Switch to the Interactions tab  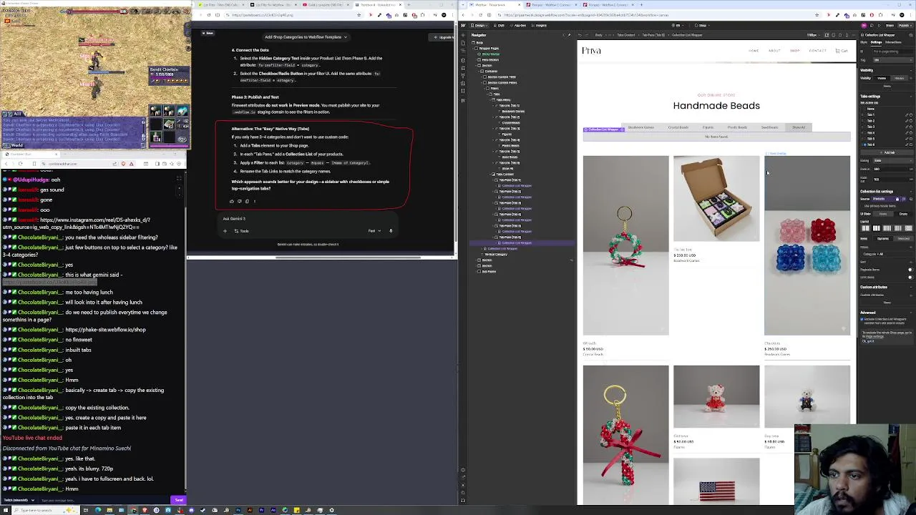[x=893, y=42]
